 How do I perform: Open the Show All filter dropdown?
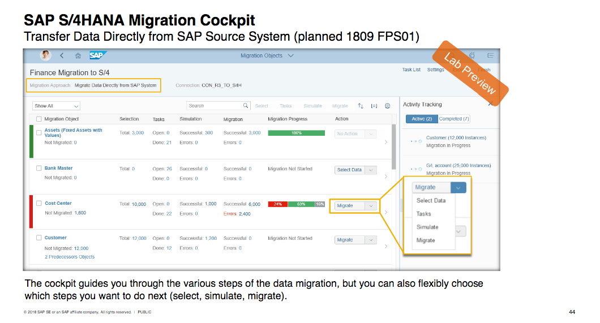[56, 106]
